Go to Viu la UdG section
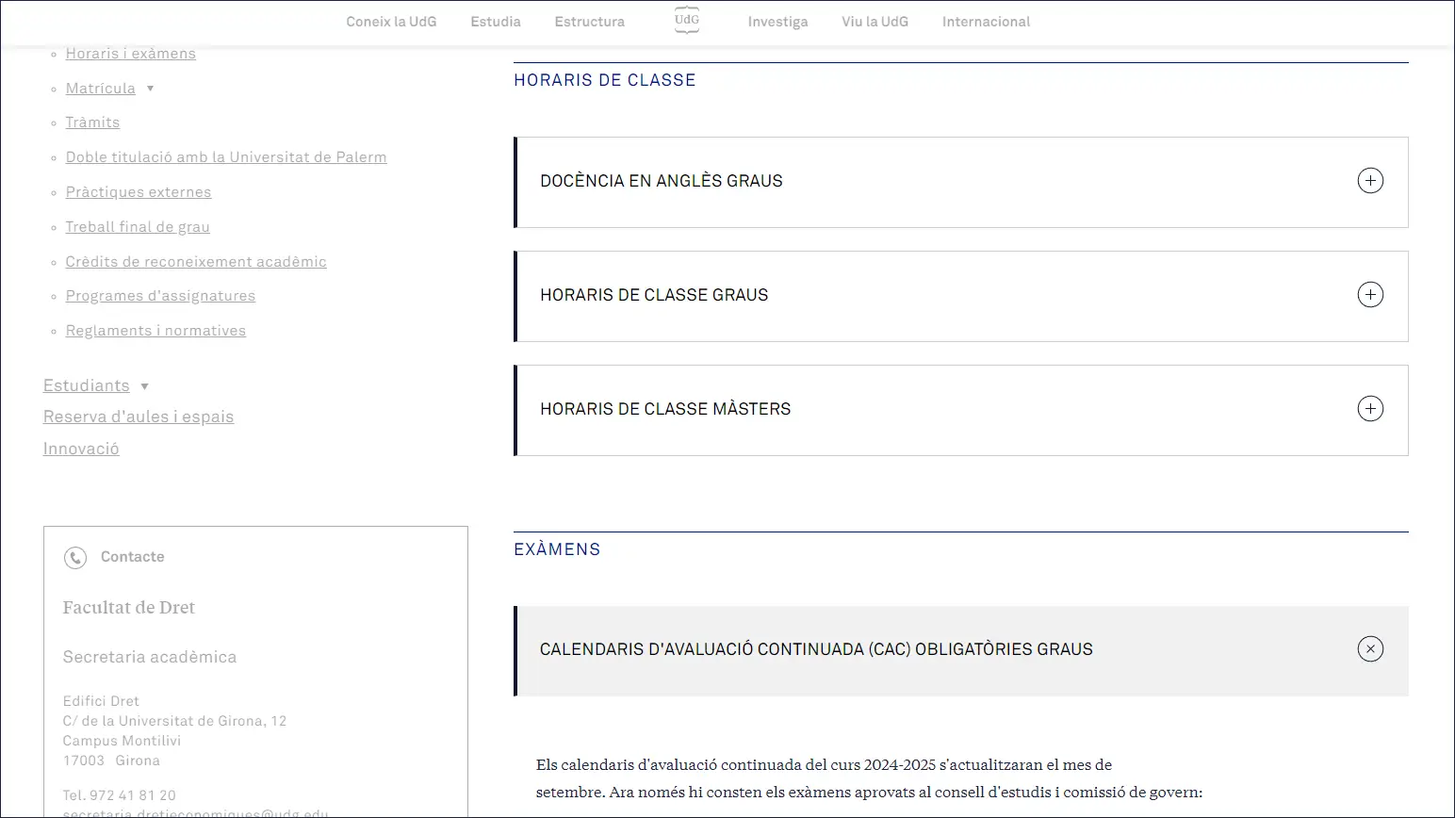 [875, 22]
